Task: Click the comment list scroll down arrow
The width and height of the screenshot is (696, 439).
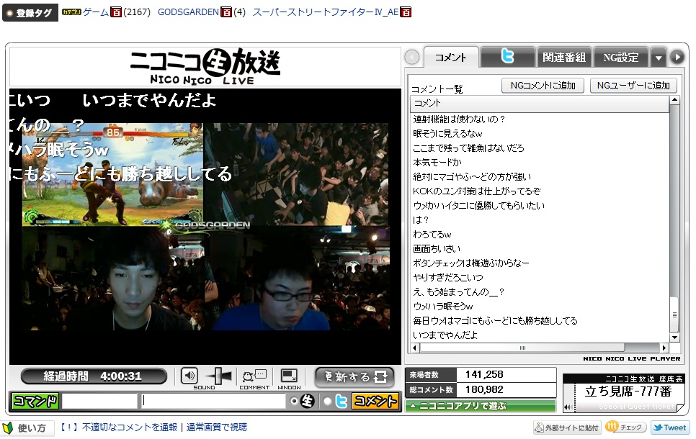Action: pyautogui.click(x=674, y=338)
